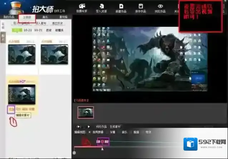Open the 素材库 tab

[x=62, y=17]
